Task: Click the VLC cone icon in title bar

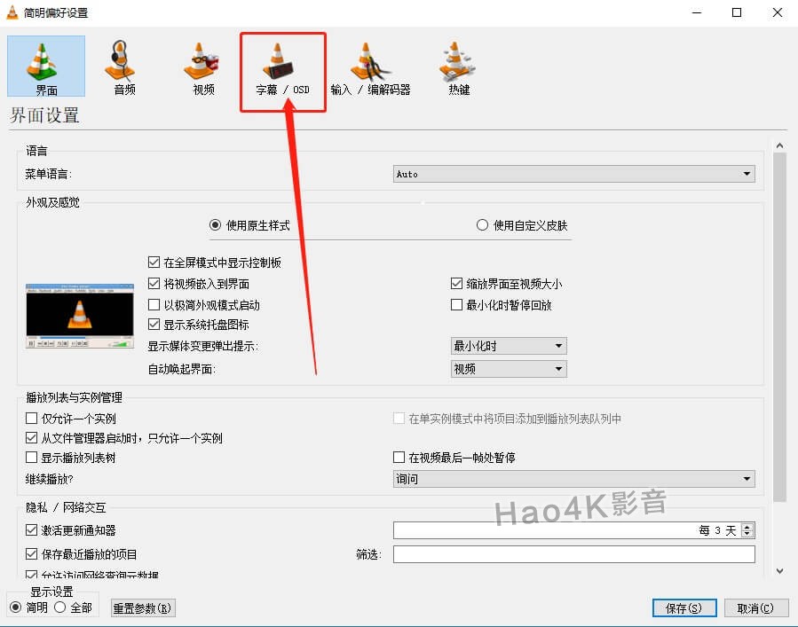Action: 12,12
